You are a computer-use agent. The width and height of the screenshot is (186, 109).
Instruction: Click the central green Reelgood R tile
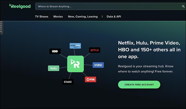75,64
